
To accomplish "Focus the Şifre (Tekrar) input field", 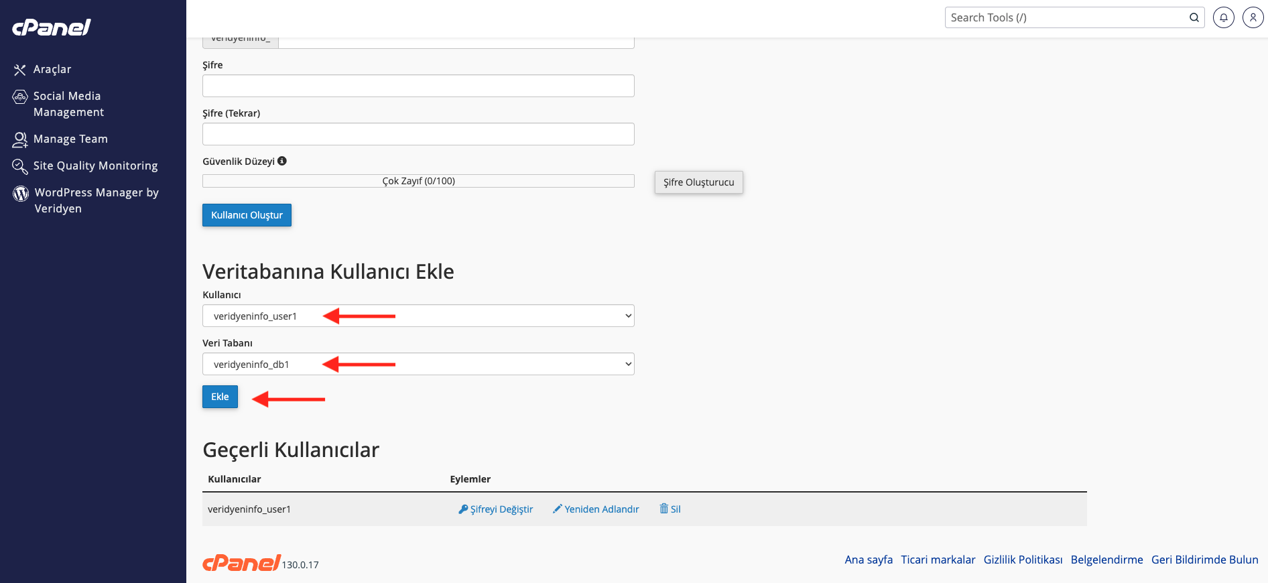I will coord(418,134).
